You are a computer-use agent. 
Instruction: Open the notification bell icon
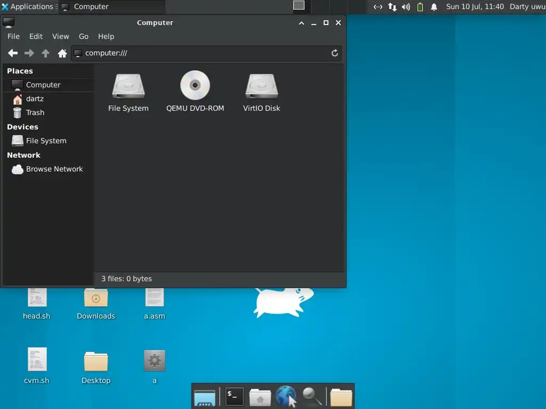coord(434,7)
